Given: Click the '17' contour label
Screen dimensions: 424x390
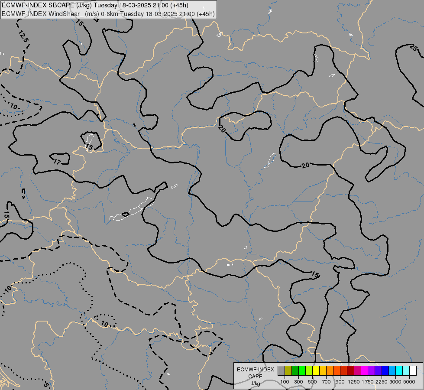Looking at the screenshot, I should pyautogui.click(x=57, y=162).
